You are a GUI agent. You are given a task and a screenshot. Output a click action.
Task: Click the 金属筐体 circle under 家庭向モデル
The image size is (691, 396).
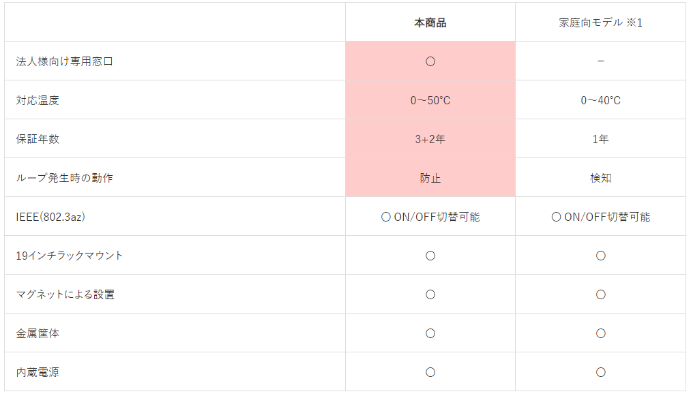601,333
